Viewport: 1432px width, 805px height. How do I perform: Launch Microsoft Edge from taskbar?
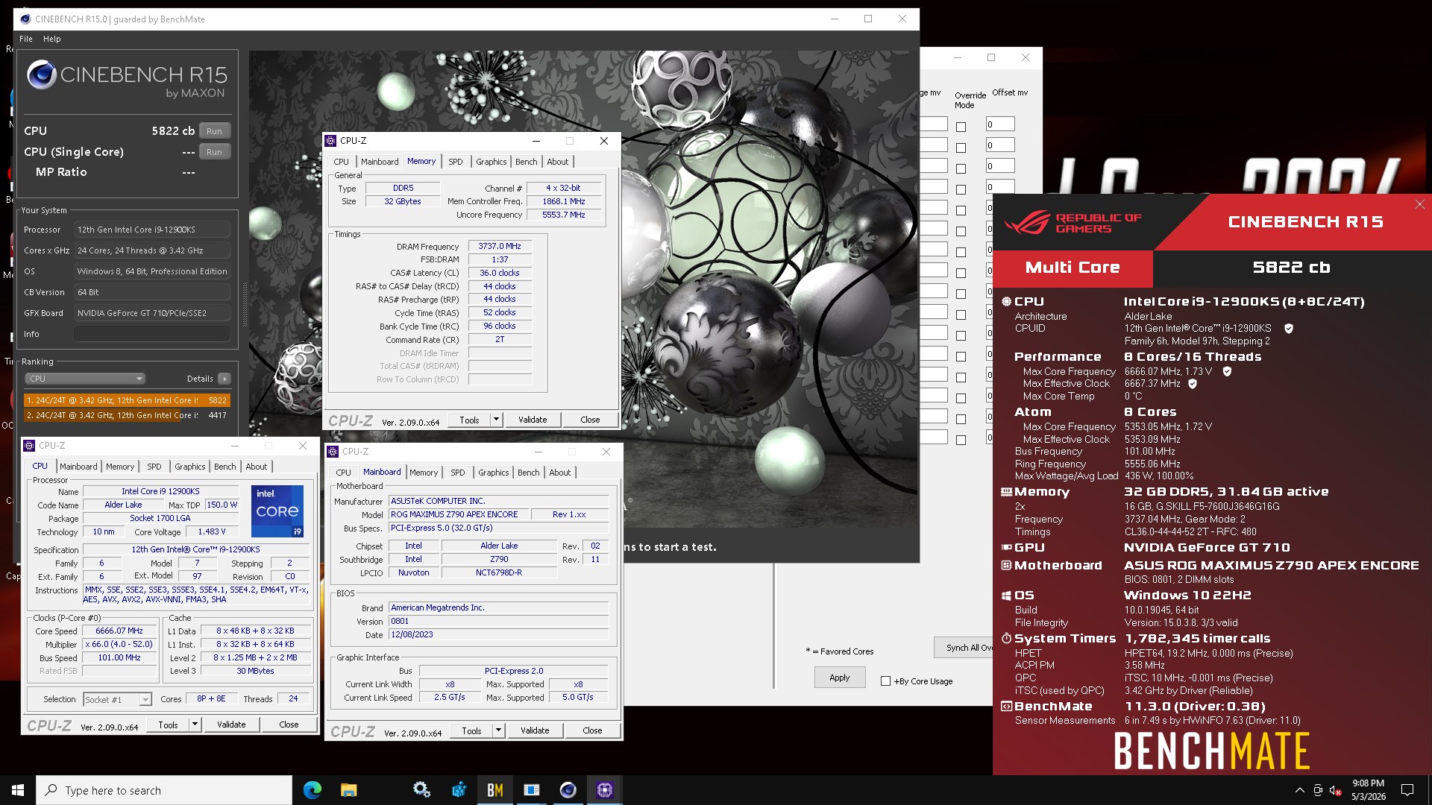[x=312, y=790]
